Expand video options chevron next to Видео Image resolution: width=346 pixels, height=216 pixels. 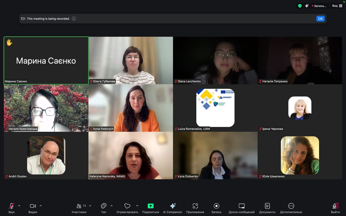tap(41, 206)
